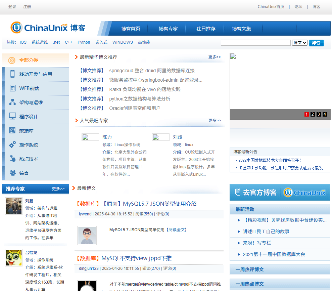This screenshot has width=332, height=291.
Task: Click the ChinaUnix blog logo
Action: tap(48, 28)
